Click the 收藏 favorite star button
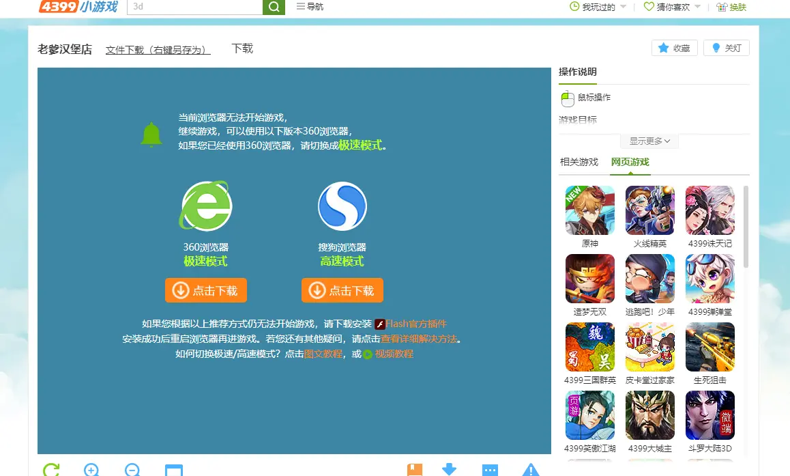 [675, 48]
